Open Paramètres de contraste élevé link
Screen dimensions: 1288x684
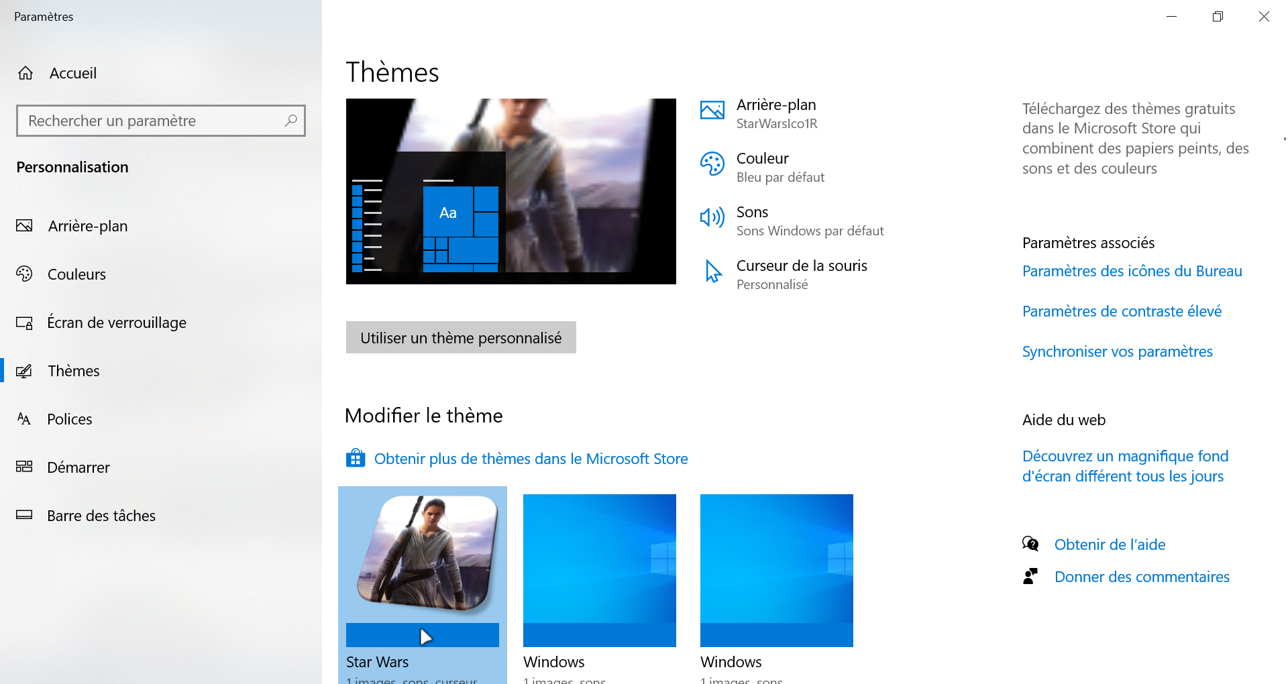tap(1122, 311)
